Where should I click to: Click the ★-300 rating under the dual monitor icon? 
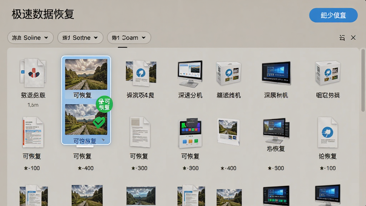(276, 168)
